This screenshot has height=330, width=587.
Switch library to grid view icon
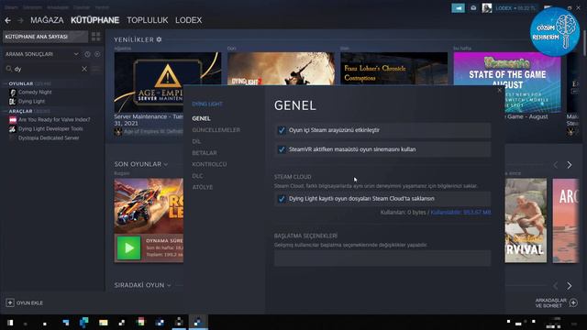tap(95, 37)
